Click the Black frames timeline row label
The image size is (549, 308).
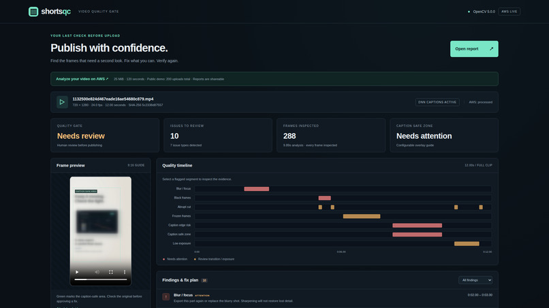[183, 198]
